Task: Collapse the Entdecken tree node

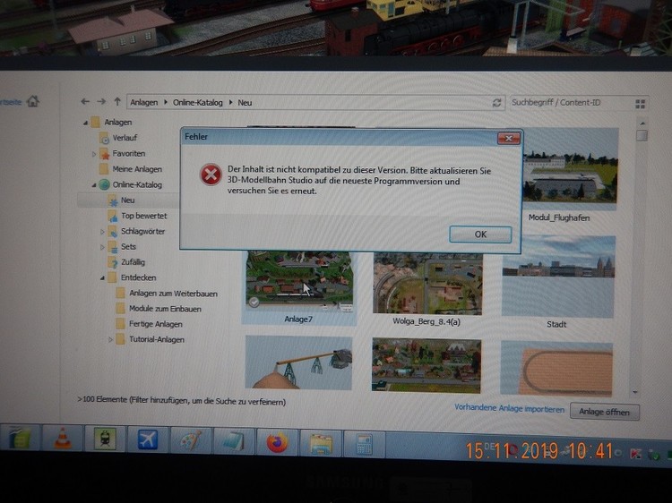Action: click(102, 278)
